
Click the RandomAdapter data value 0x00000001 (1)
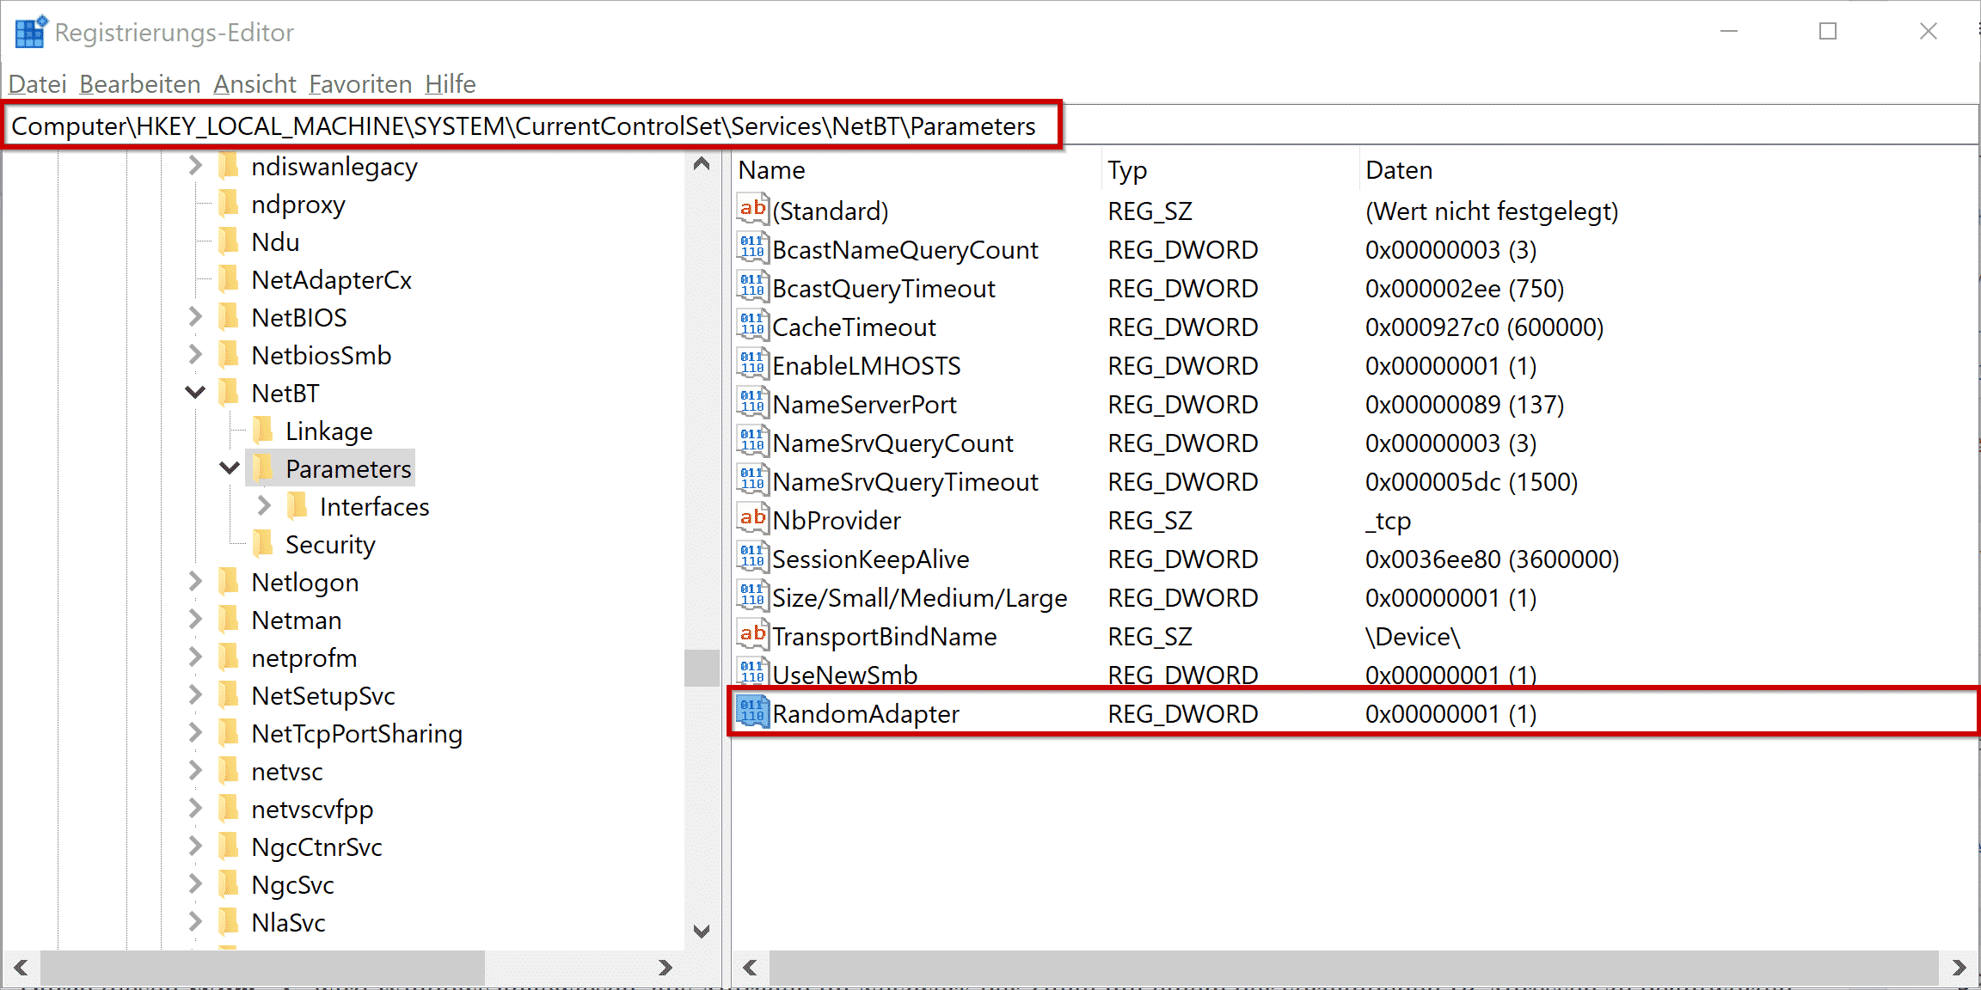click(1450, 714)
